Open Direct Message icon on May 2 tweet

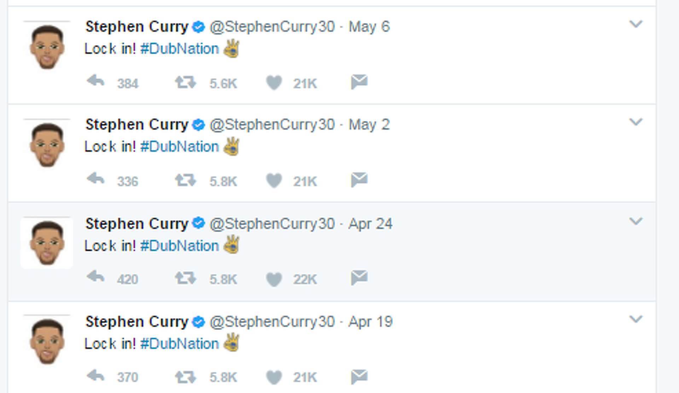pyautogui.click(x=360, y=180)
